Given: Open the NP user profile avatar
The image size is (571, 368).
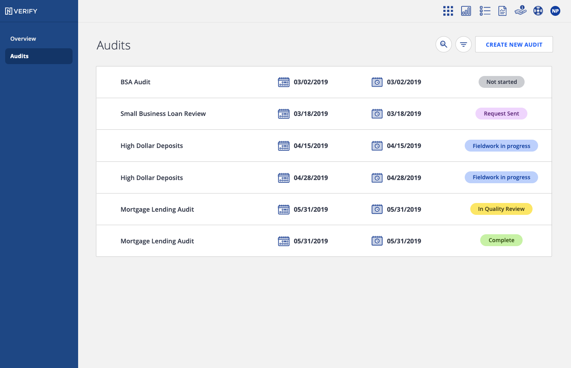Looking at the screenshot, I should (x=556, y=11).
